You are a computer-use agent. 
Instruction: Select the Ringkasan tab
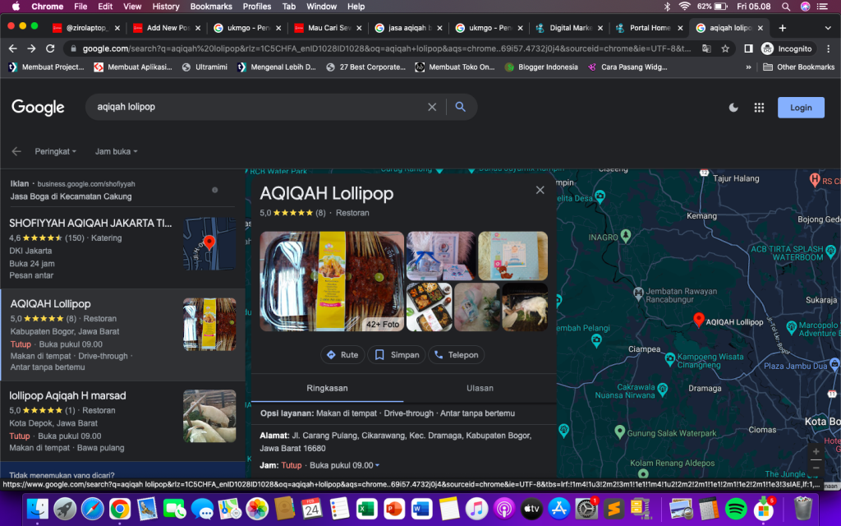coord(327,388)
